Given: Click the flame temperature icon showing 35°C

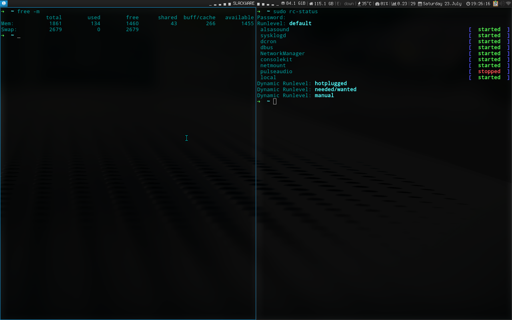Looking at the screenshot, I should [359, 4].
